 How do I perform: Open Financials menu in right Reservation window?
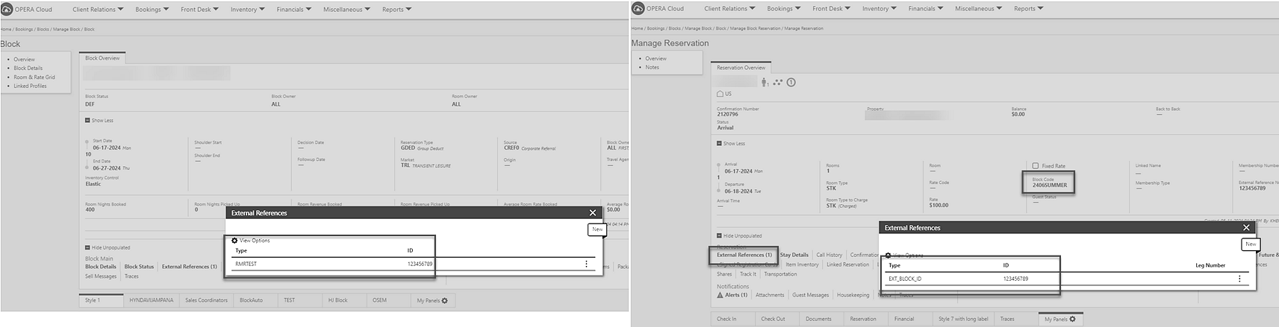coord(925,9)
